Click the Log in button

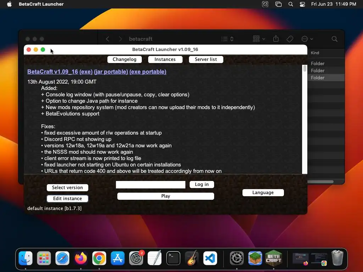point(202,184)
